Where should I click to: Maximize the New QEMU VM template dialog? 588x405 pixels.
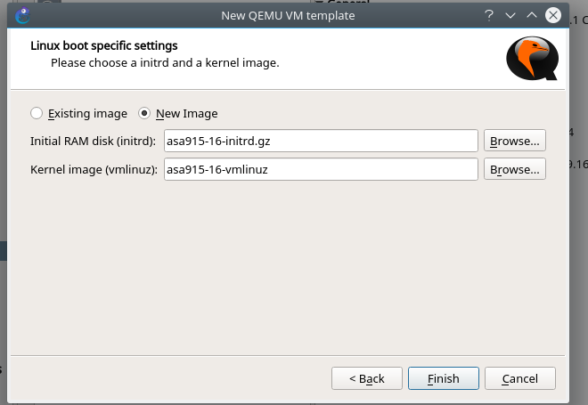coord(532,15)
